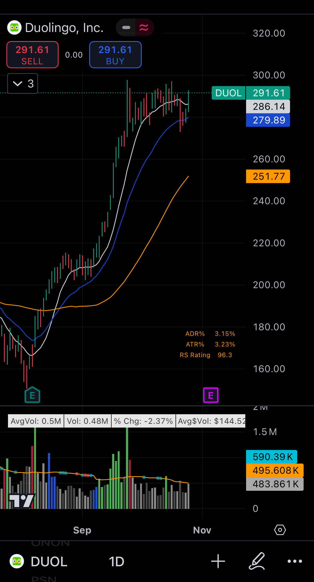Image resolution: width=314 pixels, height=582 pixels.
Task: Tap the blue 291.61 BUY button
Action: click(115, 55)
